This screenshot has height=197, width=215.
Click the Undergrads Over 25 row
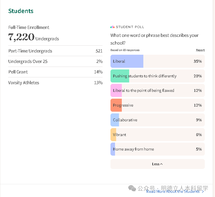coord(55,62)
